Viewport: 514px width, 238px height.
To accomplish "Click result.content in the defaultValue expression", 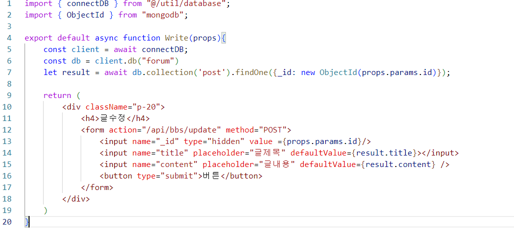I will [x=399, y=164].
